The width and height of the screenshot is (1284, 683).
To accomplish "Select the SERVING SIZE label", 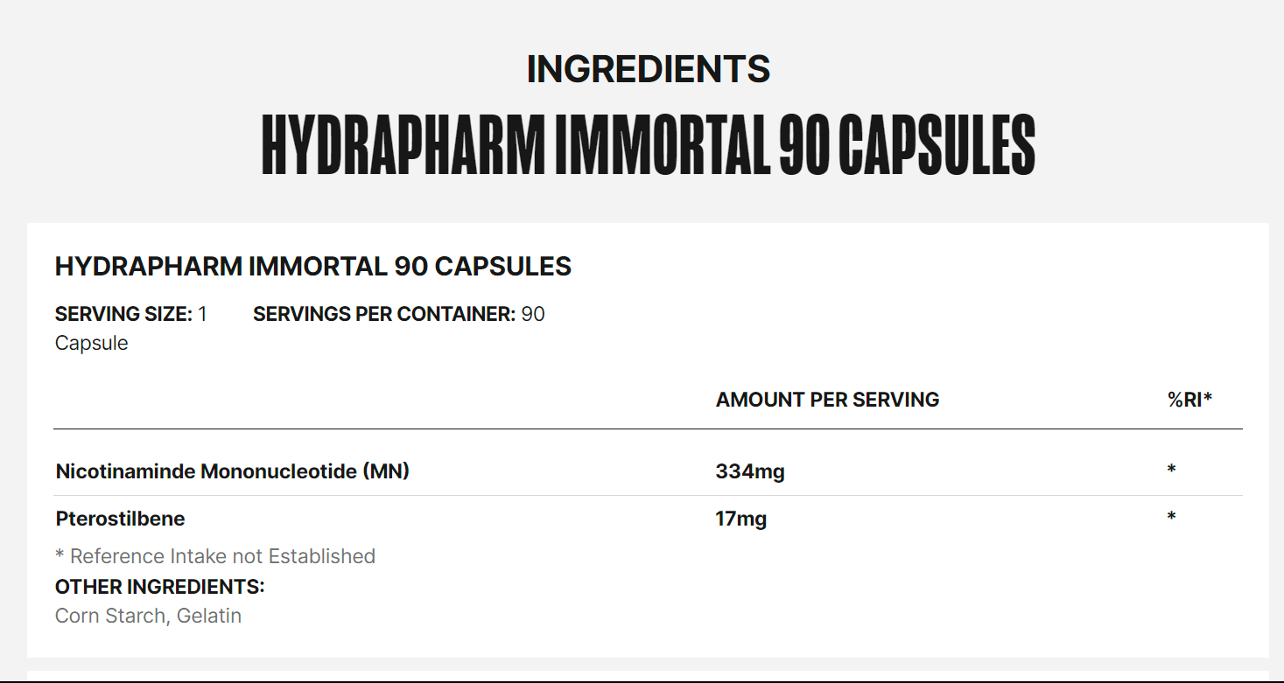I will [x=123, y=314].
